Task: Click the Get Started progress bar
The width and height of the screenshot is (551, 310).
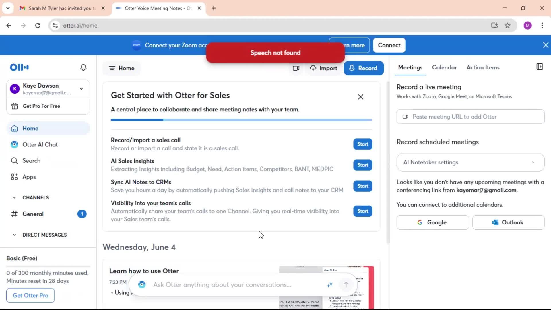Action: [241, 120]
